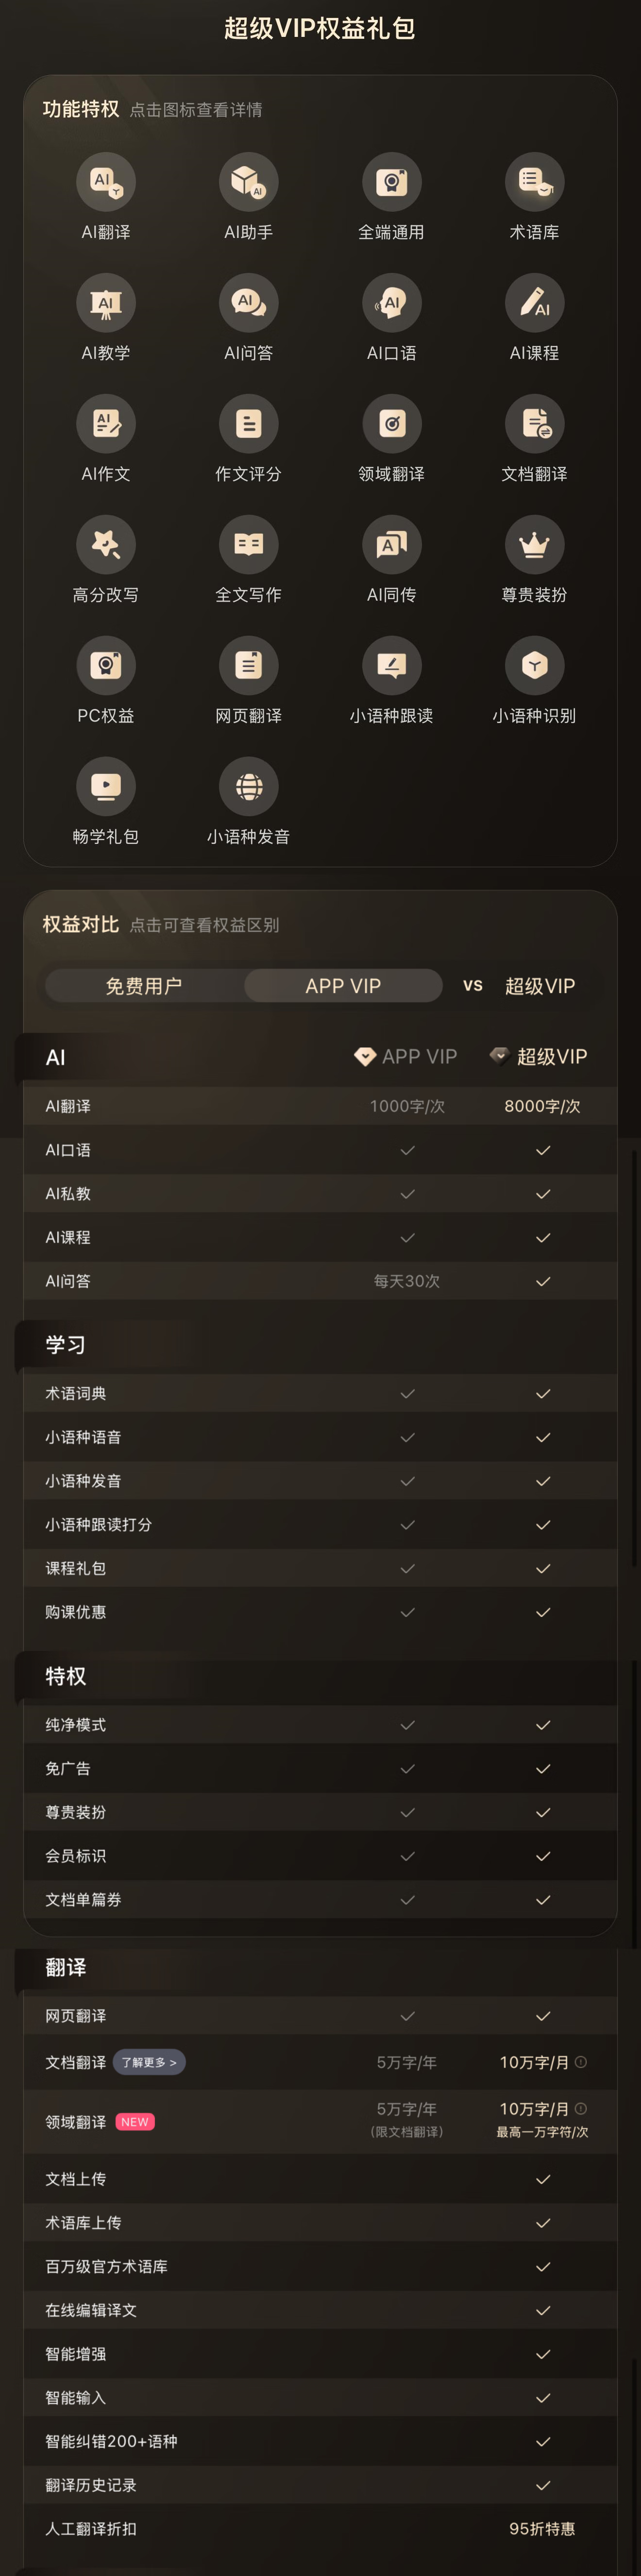Tap info icon in 领域翻译 row
Viewport: 641px width, 2576px height.
pyautogui.click(x=581, y=2109)
